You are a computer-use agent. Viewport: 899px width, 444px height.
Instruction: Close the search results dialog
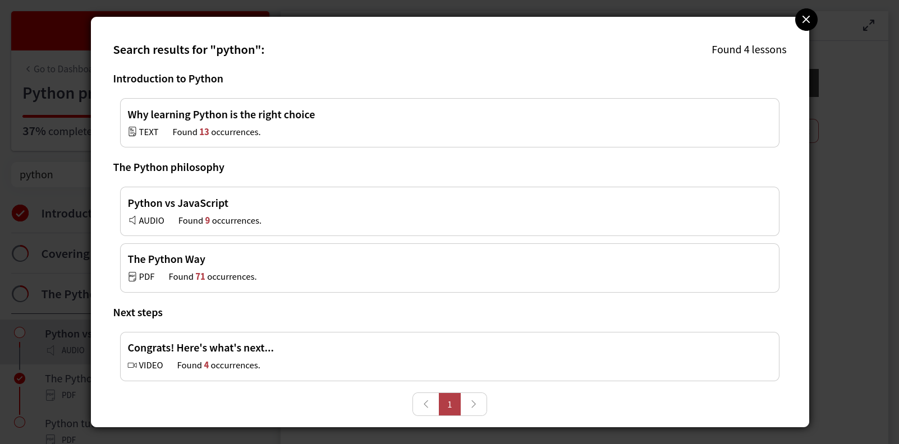(x=806, y=19)
